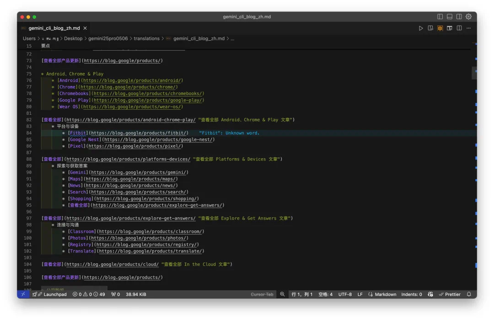The image size is (494, 321).
Task: Close the gemini_cli_blog_zh.md tab
Action: point(85,28)
